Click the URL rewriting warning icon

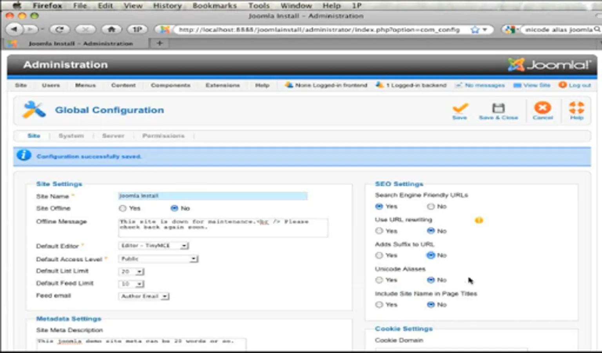[x=479, y=220]
